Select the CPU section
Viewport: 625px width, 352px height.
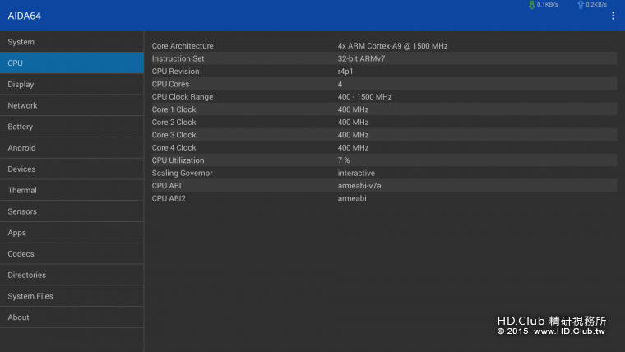point(72,63)
